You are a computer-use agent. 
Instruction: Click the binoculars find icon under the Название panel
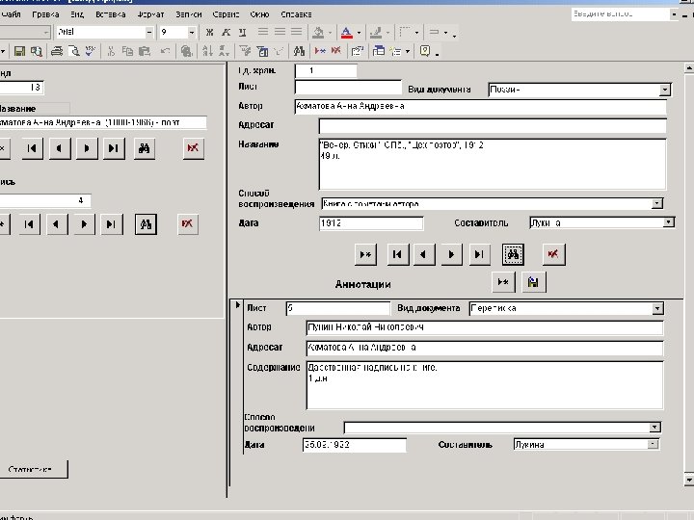[145, 148]
